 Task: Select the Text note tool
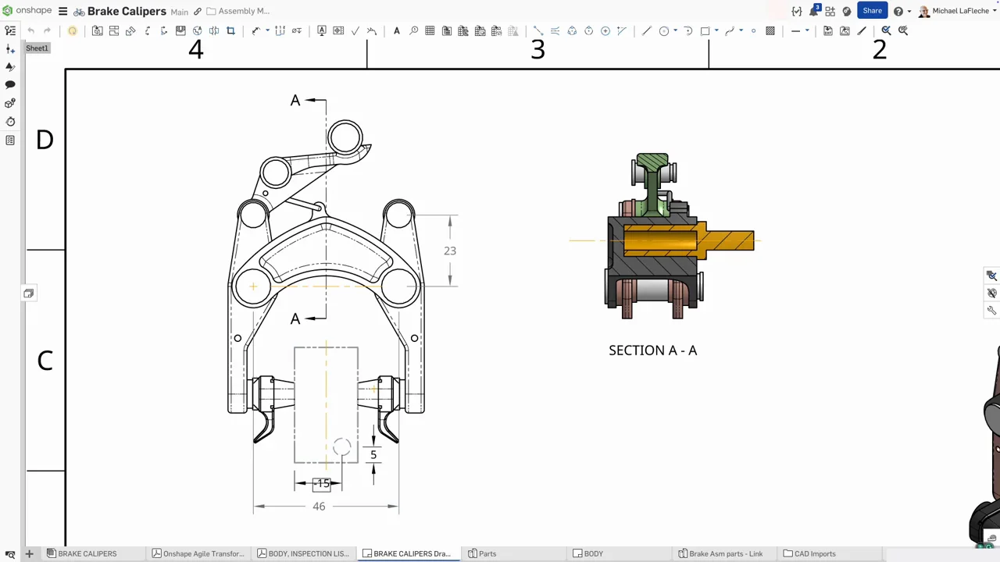coord(397,31)
